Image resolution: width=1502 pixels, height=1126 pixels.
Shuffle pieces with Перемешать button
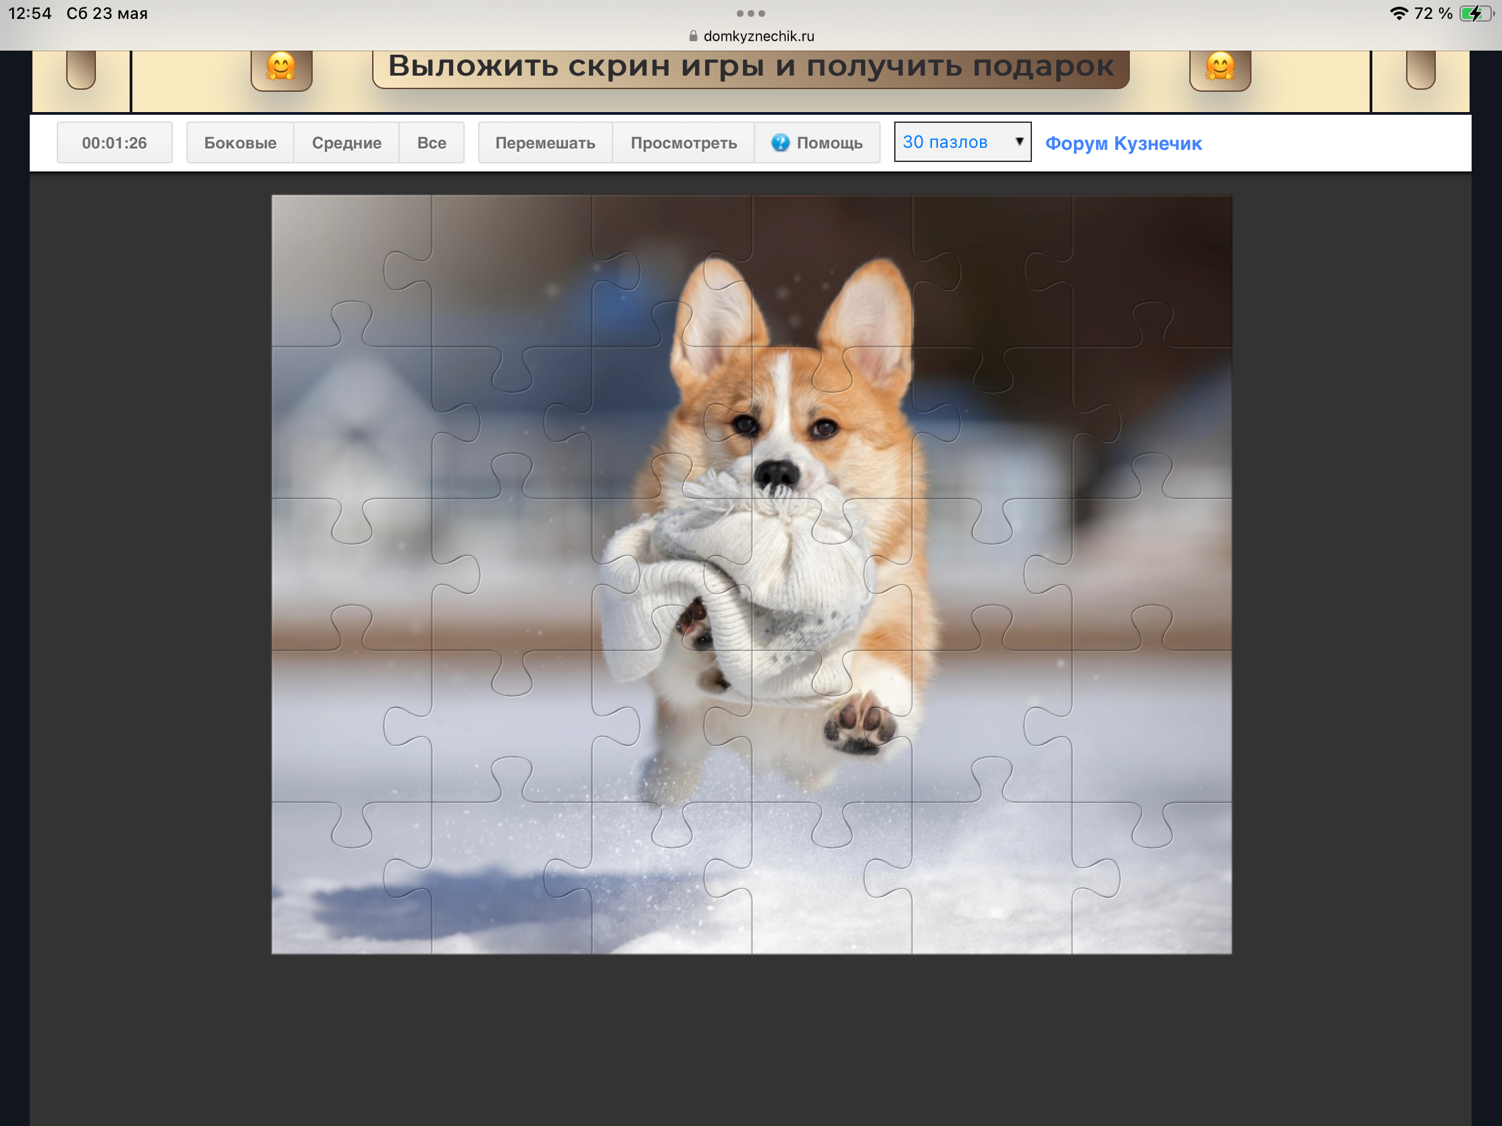(x=545, y=142)
